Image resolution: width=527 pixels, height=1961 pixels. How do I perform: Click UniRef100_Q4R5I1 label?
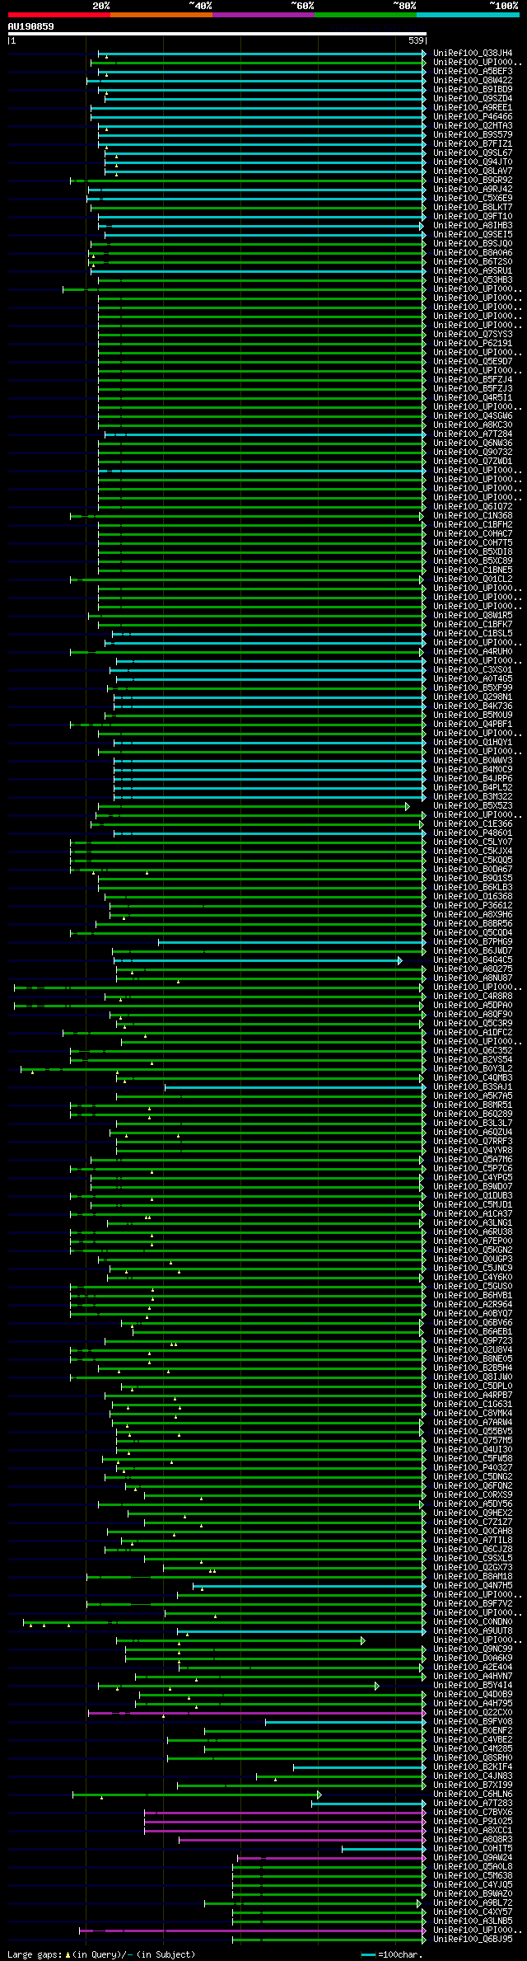(x=473, y=398)
